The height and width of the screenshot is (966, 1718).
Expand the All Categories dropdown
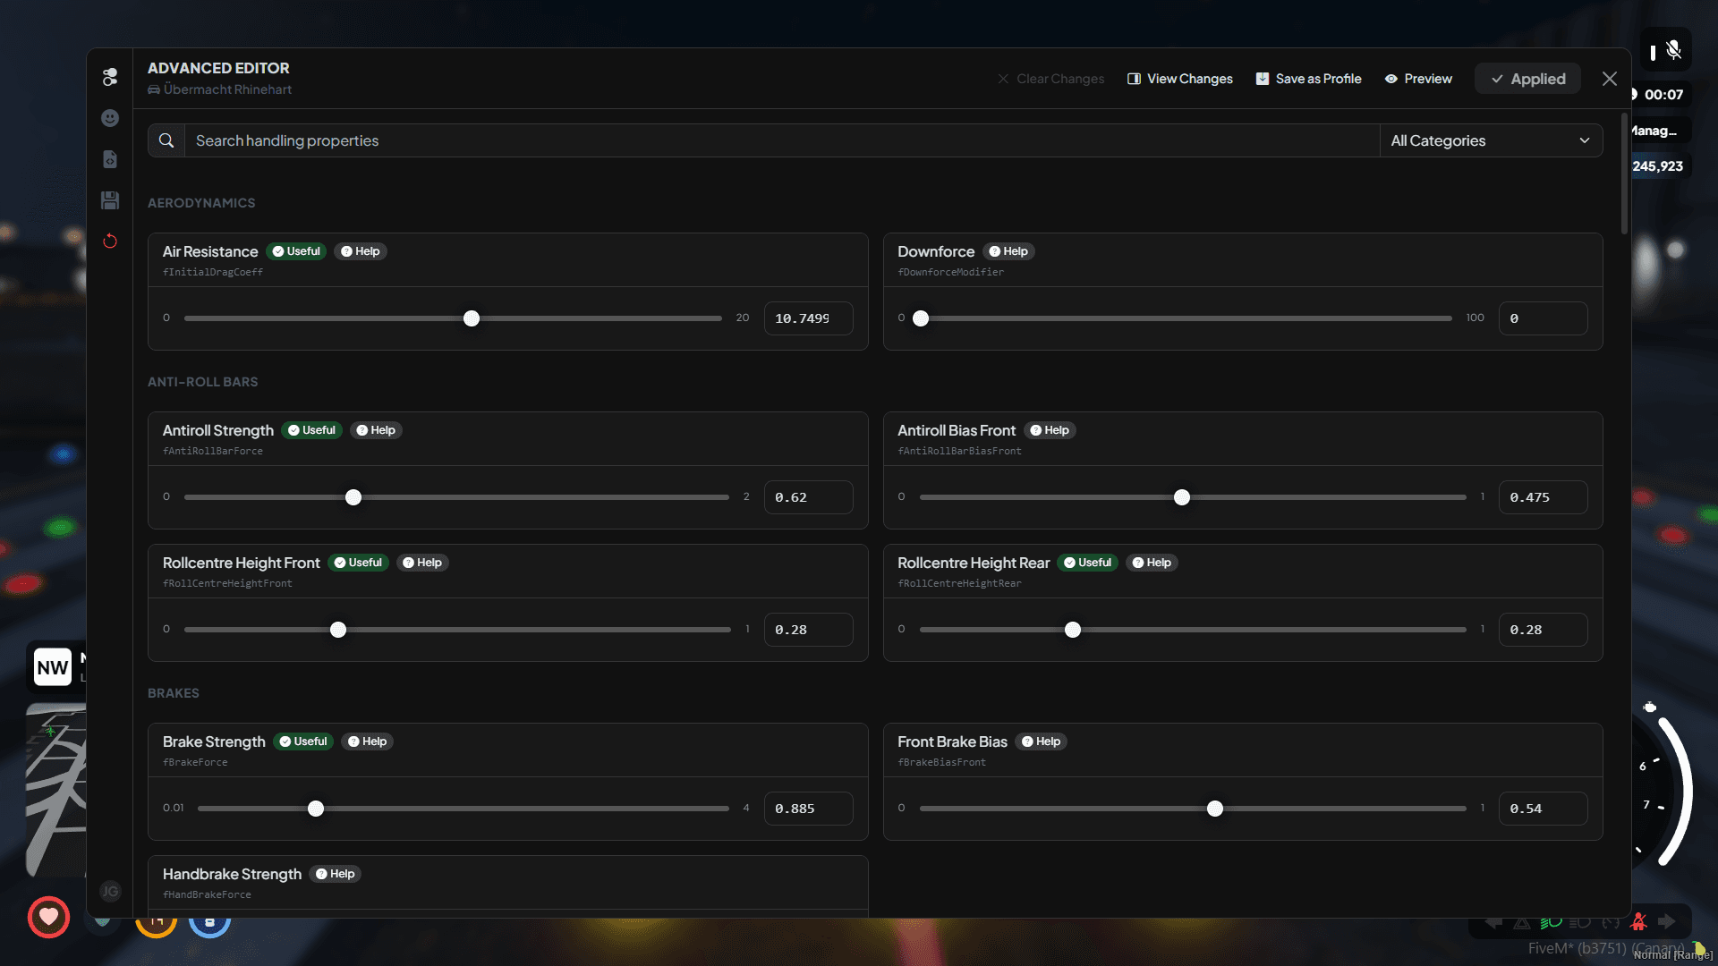pyautogui.click(x=1490, y=140)
